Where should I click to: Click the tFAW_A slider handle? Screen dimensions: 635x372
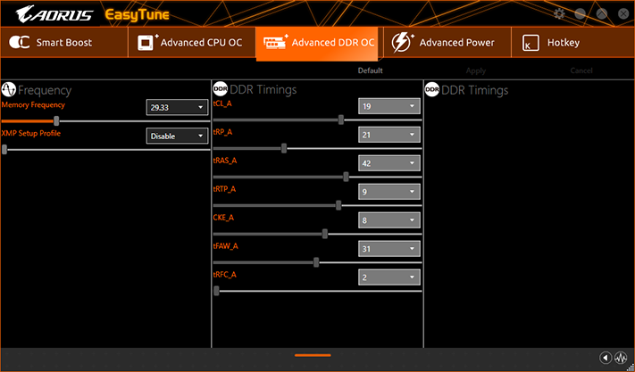tap(316, 262)
